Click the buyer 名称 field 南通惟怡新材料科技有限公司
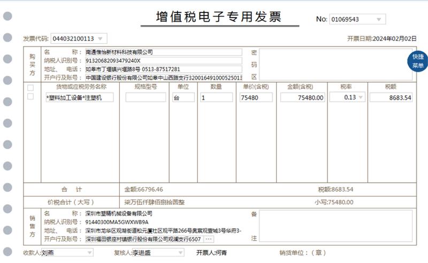This screenshot has height=263, width=428. (x=163, y=52)
